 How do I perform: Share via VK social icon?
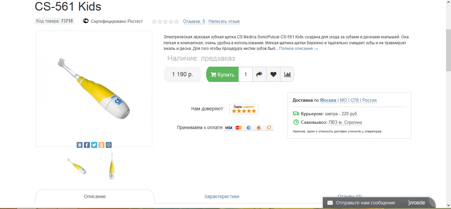(x=80, y=145)
